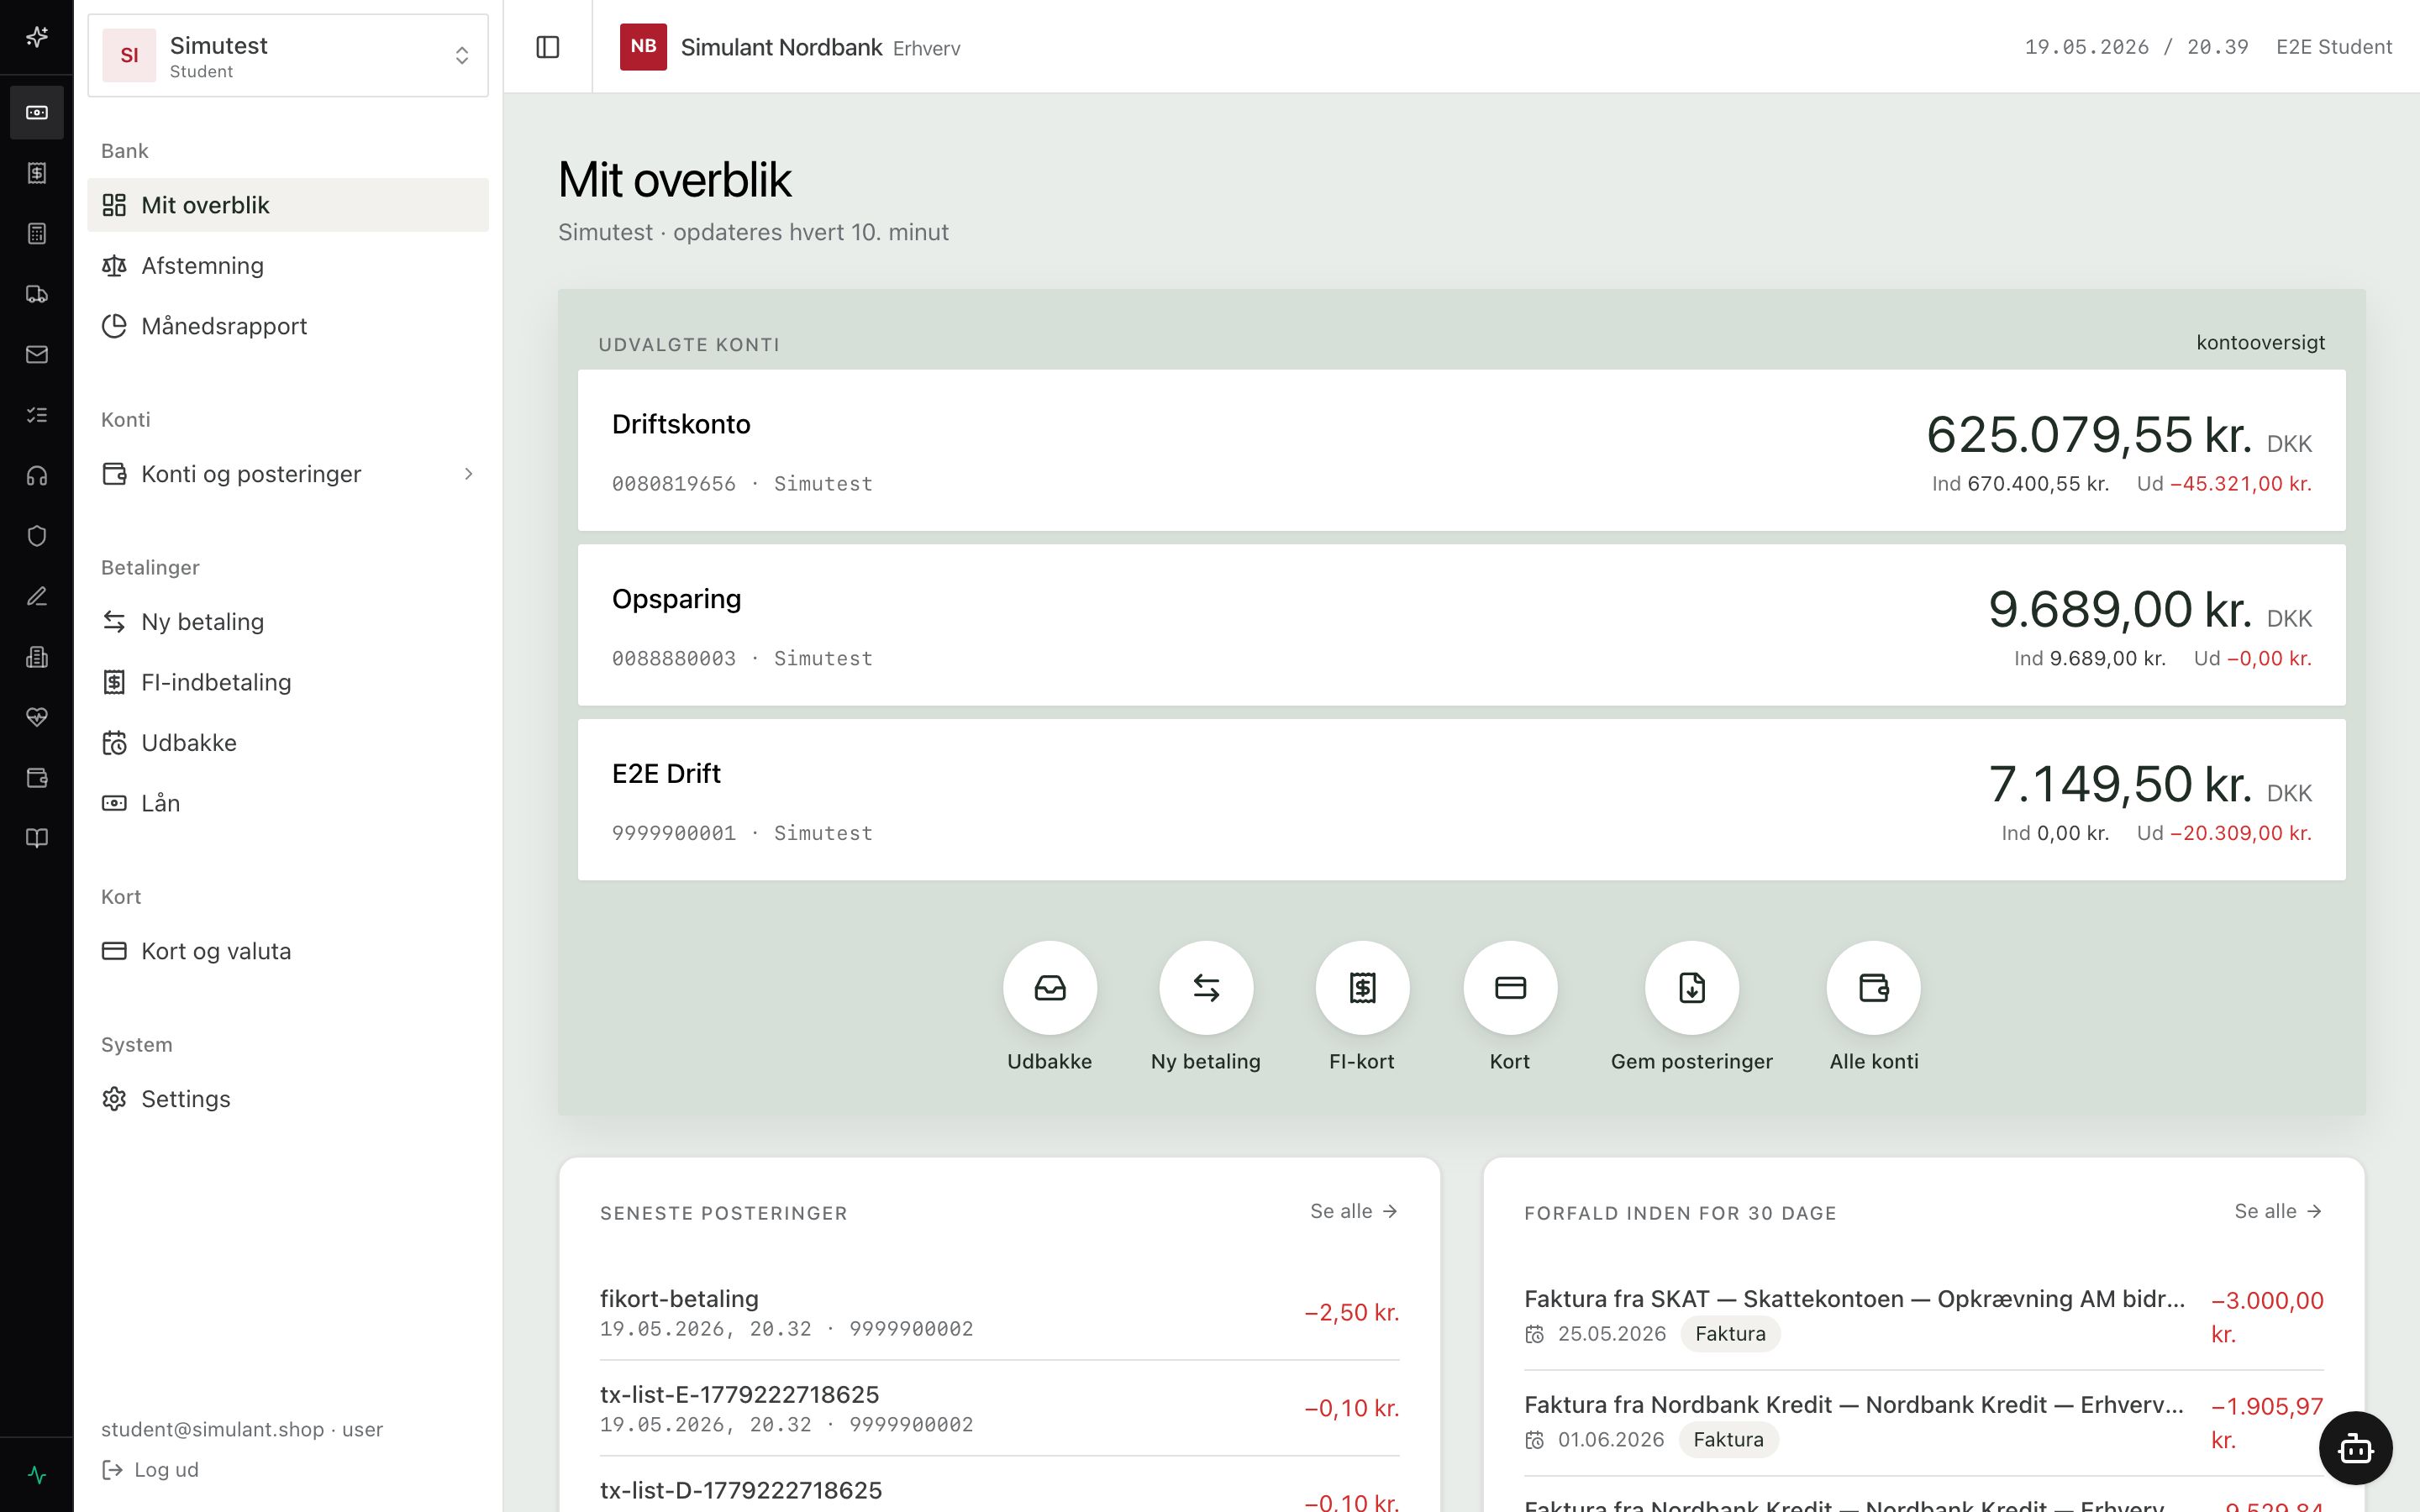Open the E2E Drift account card
Screen dimensions: 2420x1512
[1461, 800]
